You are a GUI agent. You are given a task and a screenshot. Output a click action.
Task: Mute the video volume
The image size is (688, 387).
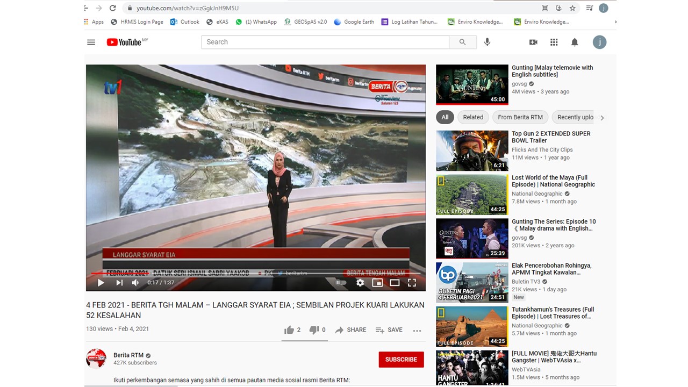(135, 283)
